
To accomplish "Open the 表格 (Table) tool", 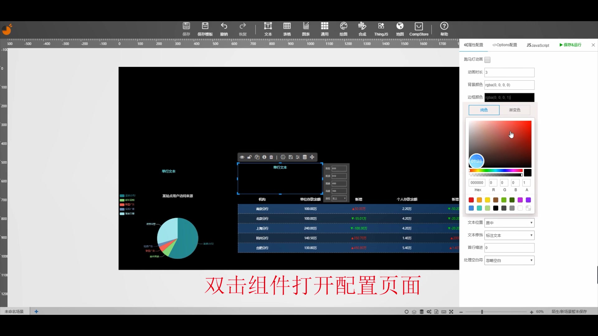I will pos(287,29).
